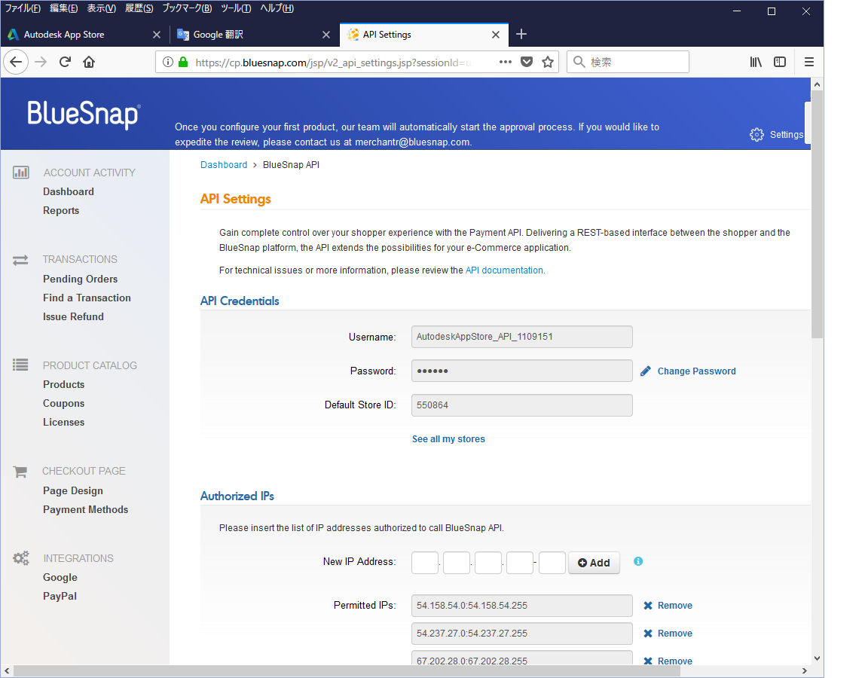The height and width of the screenshot is (678, 868).
Task: Open the ヘルプ(H) menu
Action: coord(277,8)
